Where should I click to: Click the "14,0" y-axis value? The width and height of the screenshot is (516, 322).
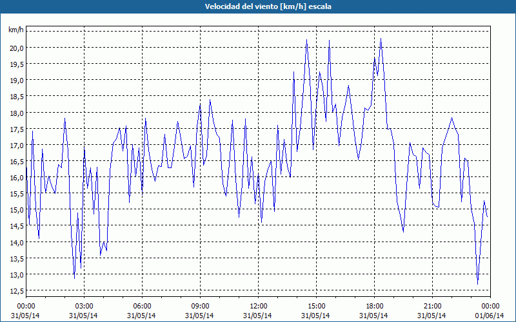[x=17, y=242]
